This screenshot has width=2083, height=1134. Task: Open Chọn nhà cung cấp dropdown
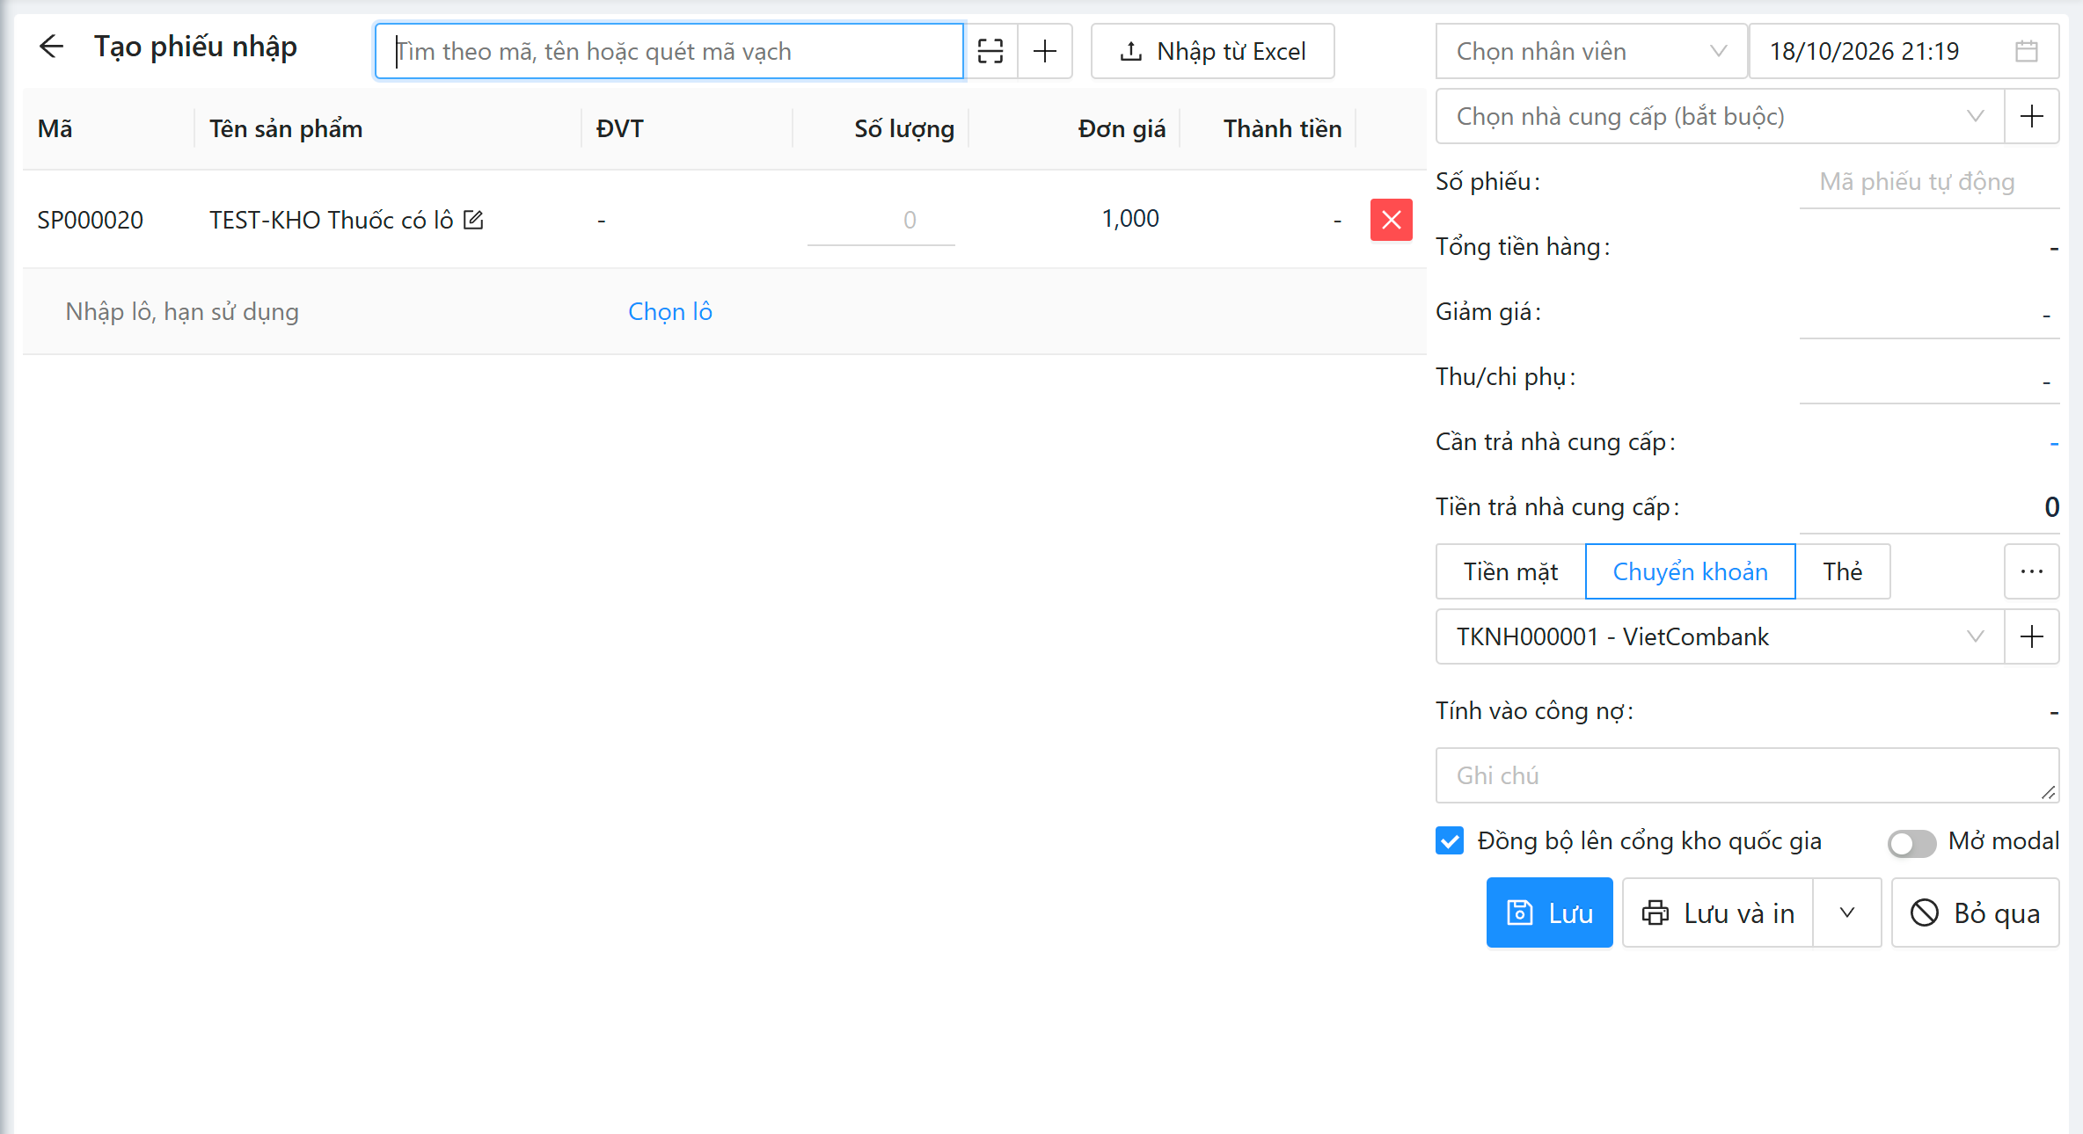(x=1720, y=116)
